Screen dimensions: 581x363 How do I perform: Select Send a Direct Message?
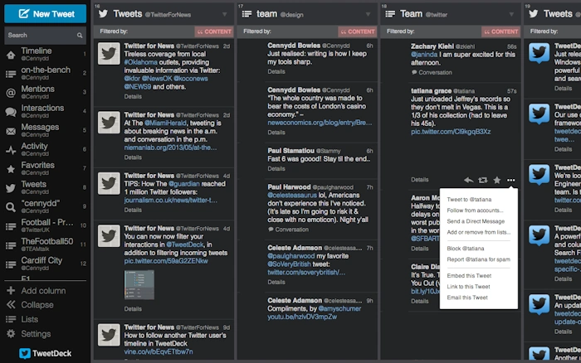tap(476, 221)
